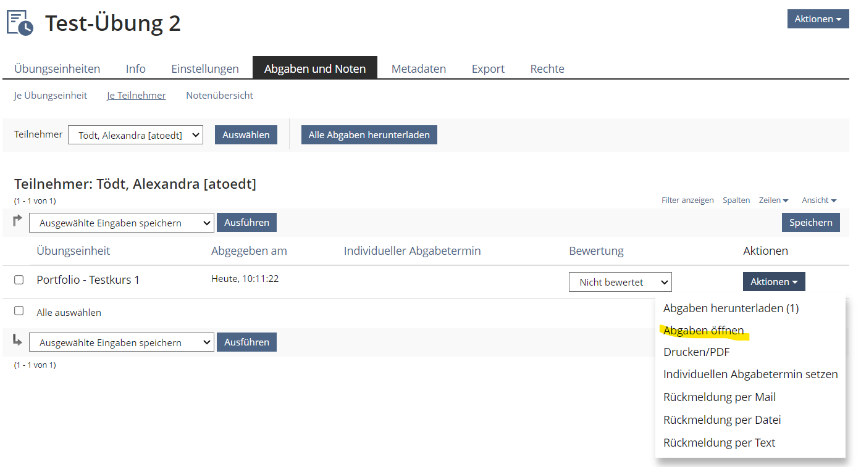Check the Alle auswählen checkbox
Viewport: 861px width, 467px height.
click(x=19, y=311)
